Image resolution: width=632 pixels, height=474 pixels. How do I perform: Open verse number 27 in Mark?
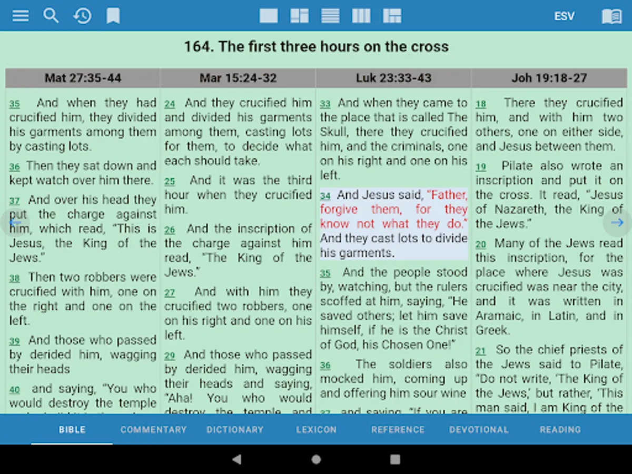[x=170, y=293]
